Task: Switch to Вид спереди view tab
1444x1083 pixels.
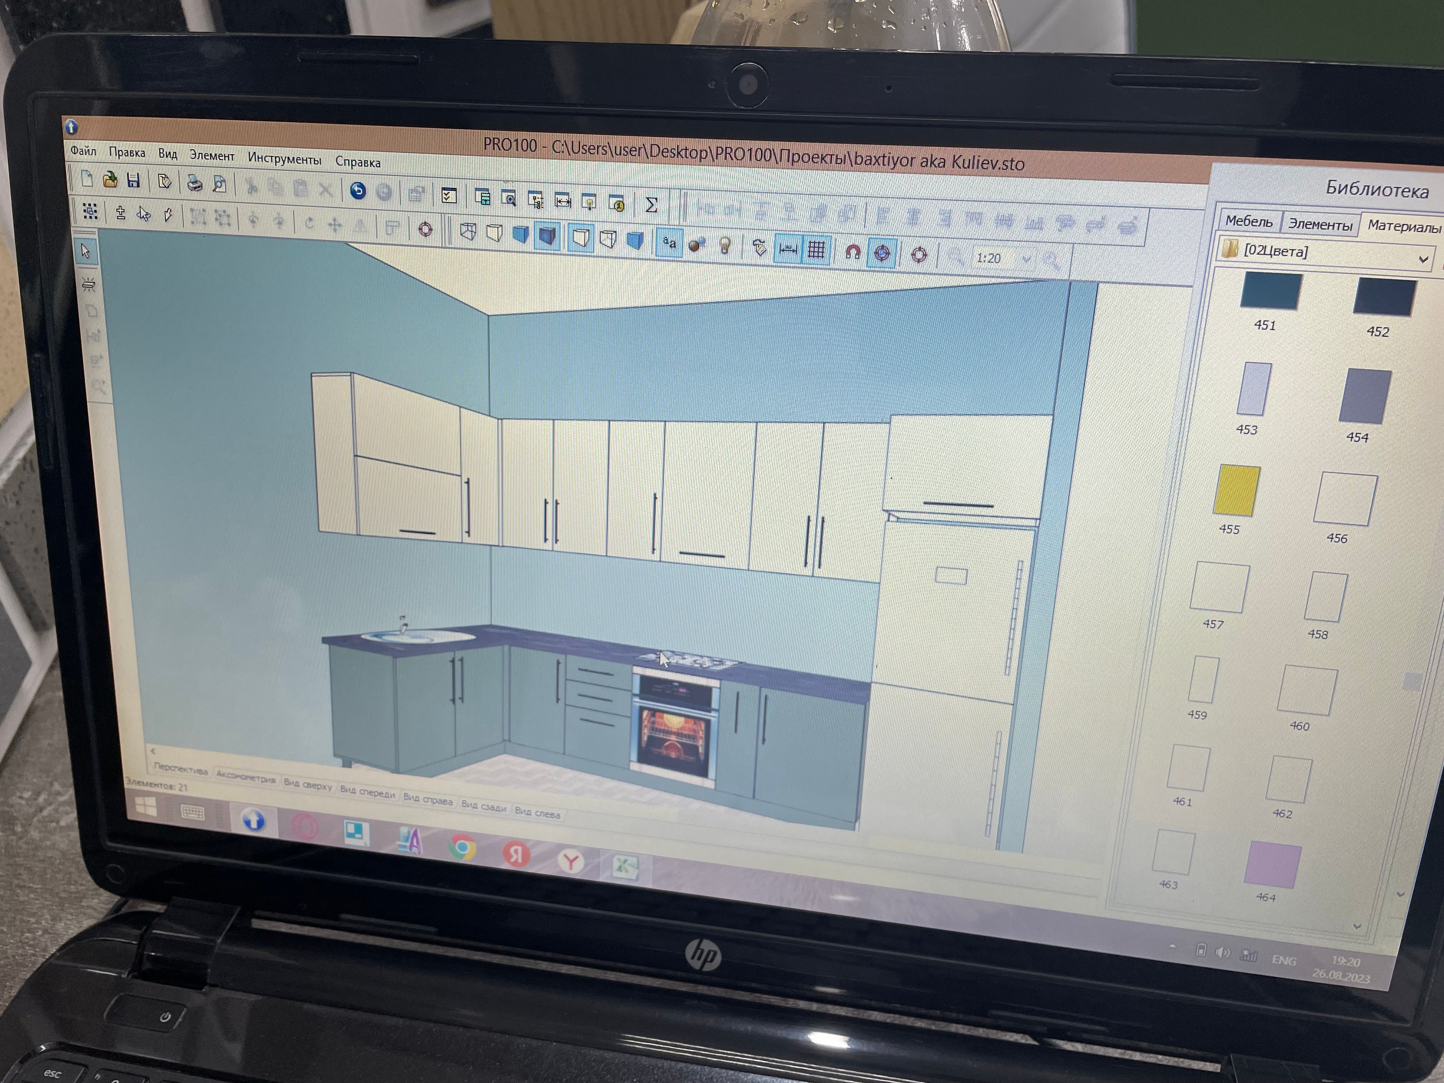Action: [x=367, y=793]
